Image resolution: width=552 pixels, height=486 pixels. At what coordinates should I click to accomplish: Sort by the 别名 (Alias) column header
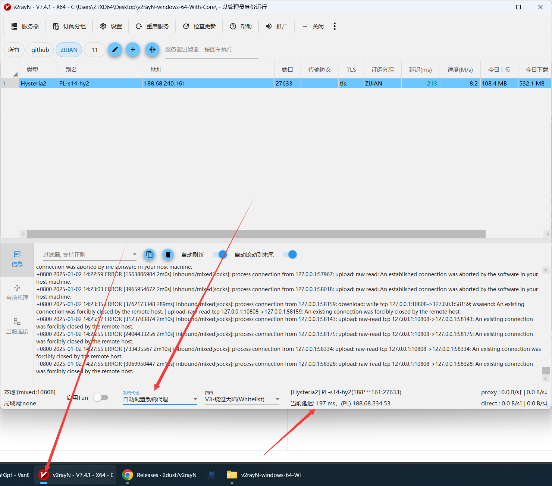click(x=100, y=70)
